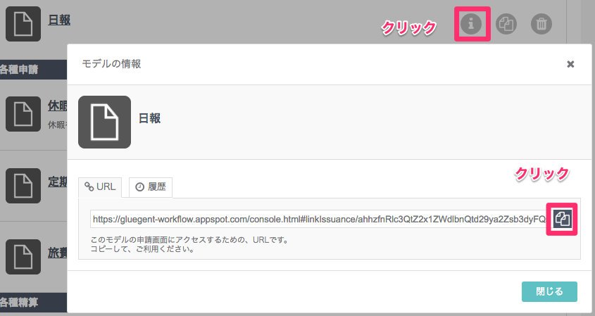The image size is (595, 316).
Task: Click the duplicate icon for 日報 row
Action: (x=506, y=24)
